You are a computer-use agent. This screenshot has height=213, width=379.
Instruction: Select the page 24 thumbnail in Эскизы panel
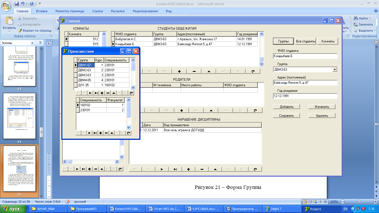click(x=19, y=116)
